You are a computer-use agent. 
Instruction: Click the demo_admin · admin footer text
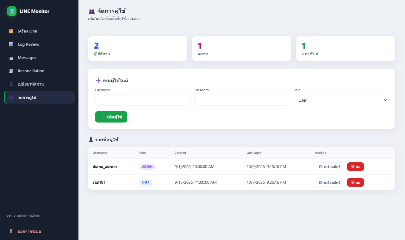(23, 215)
